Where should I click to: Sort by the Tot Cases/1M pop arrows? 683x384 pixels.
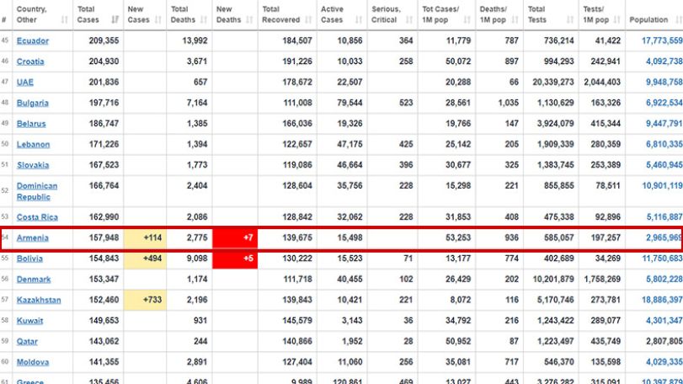[467, 19]
